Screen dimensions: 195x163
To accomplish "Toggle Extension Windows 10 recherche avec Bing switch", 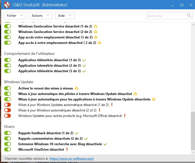I will [7, 144].
